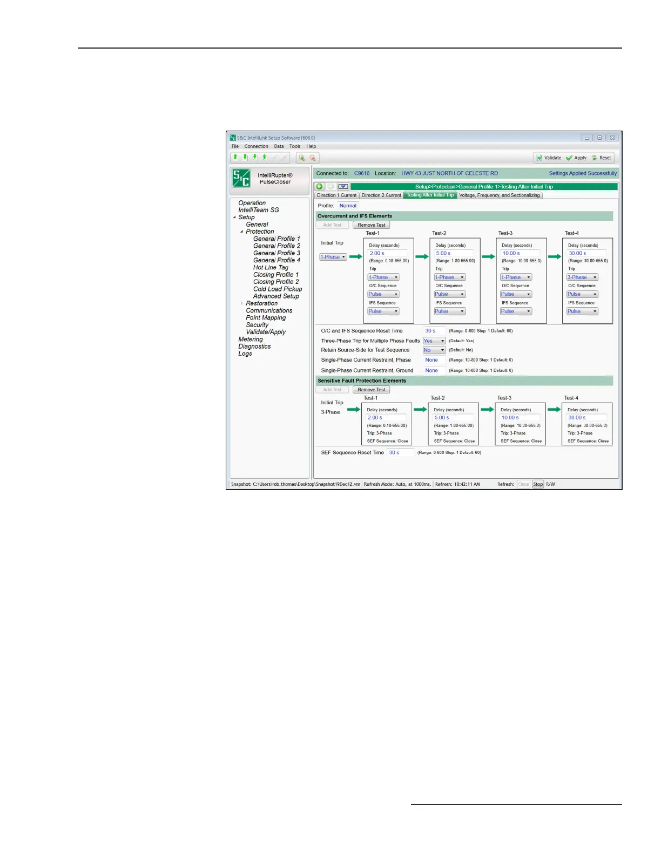Click the Stop refresh button
Image resolution: width=661 pixels, height=855 pixels.
538,484
